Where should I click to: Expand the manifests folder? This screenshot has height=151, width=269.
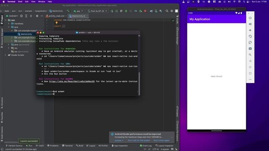click(8, 23)
